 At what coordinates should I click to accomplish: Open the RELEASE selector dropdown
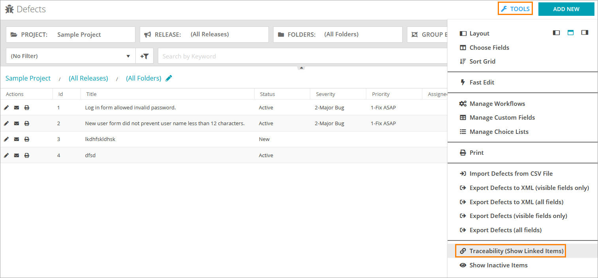click(x=204, y=35)
